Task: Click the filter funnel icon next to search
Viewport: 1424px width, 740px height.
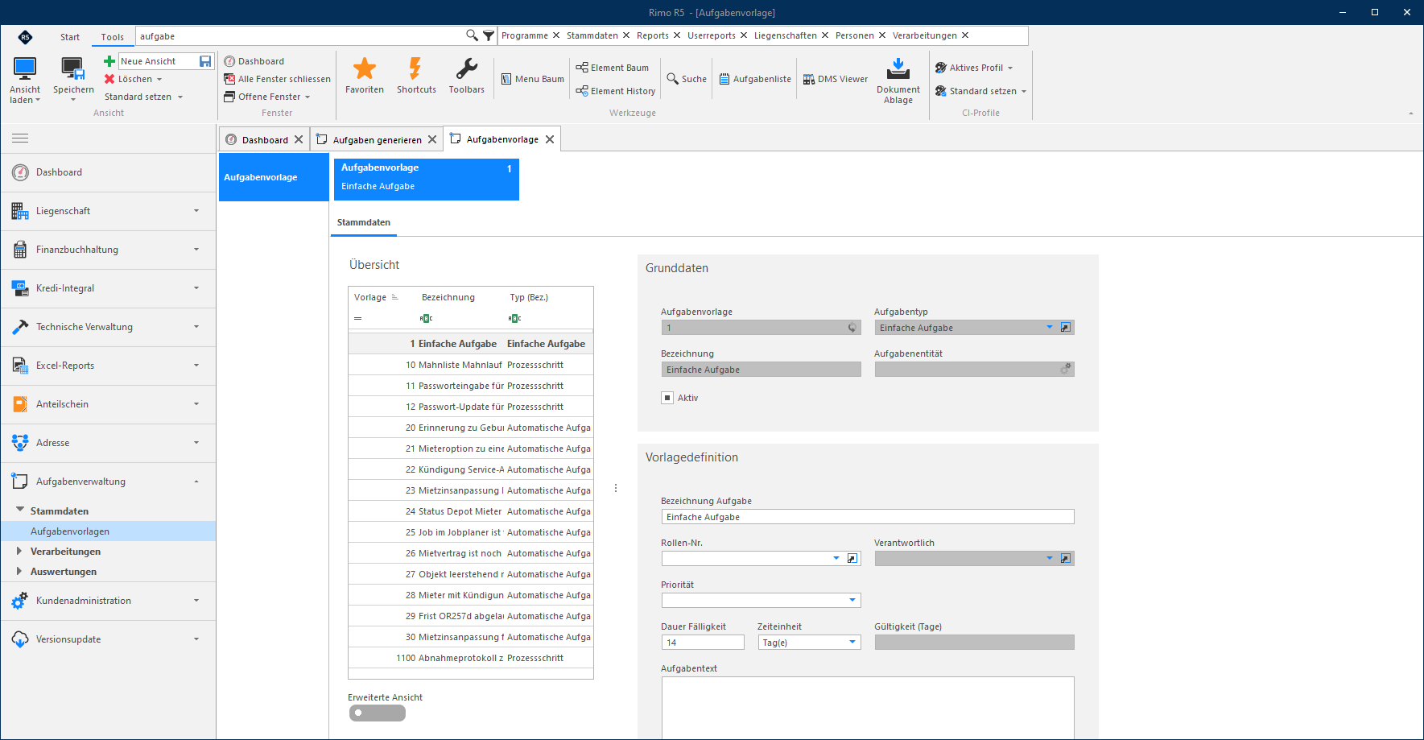Action: pos(489,35)
